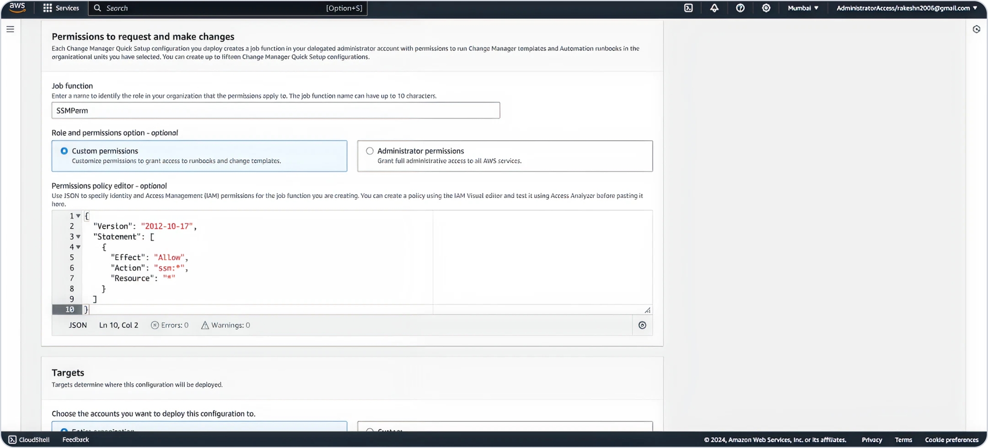Open Cookie preferences in the footer
The image size is (988, 448).
point(951,440)
